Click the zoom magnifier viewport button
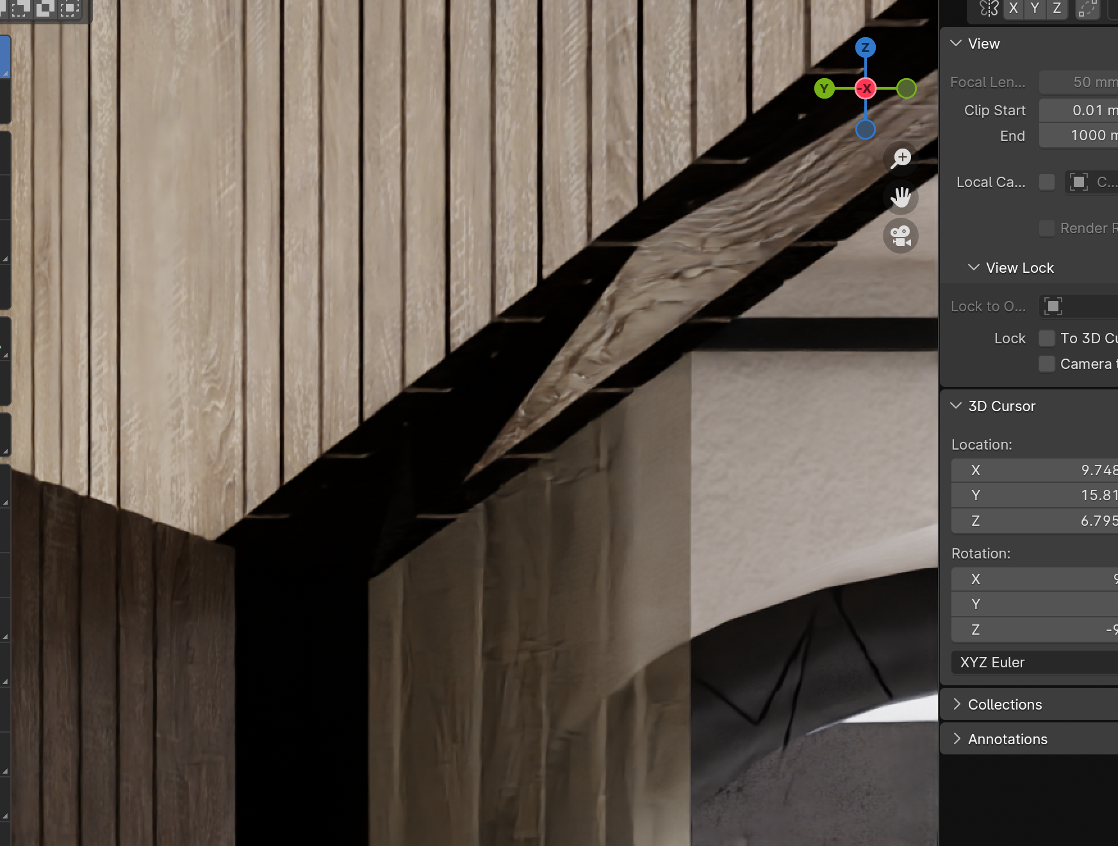The height and width of the screenshot is (846, 1118). [901, 158]
